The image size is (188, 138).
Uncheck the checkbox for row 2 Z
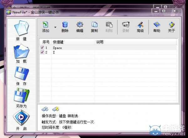coord(42,52)
